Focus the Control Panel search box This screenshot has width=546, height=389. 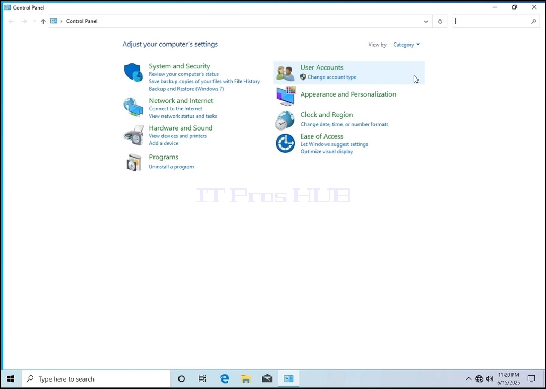point(496,21)
